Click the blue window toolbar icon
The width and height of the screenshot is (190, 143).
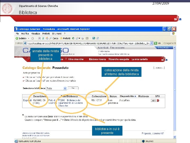94,38
